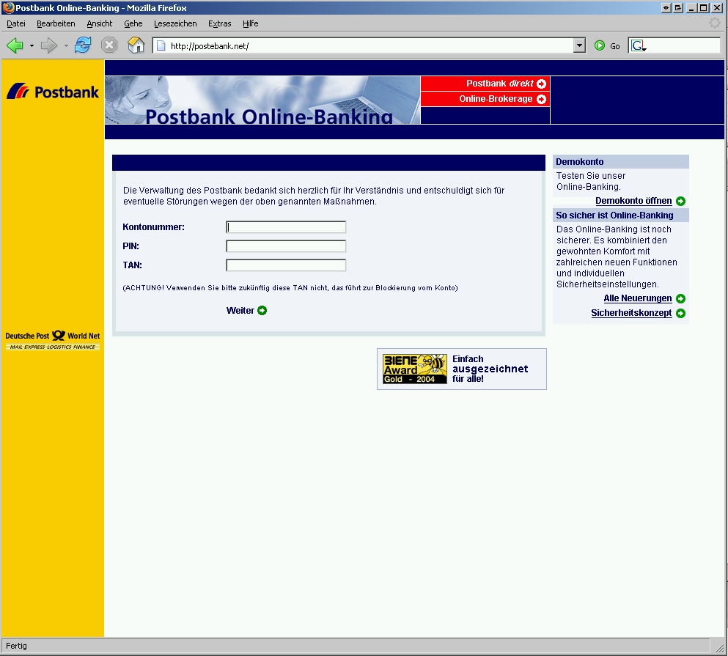The height and width of the screenshot is (656, 728).
Task: Open the Hilfe menu
Action: (250, 23)
